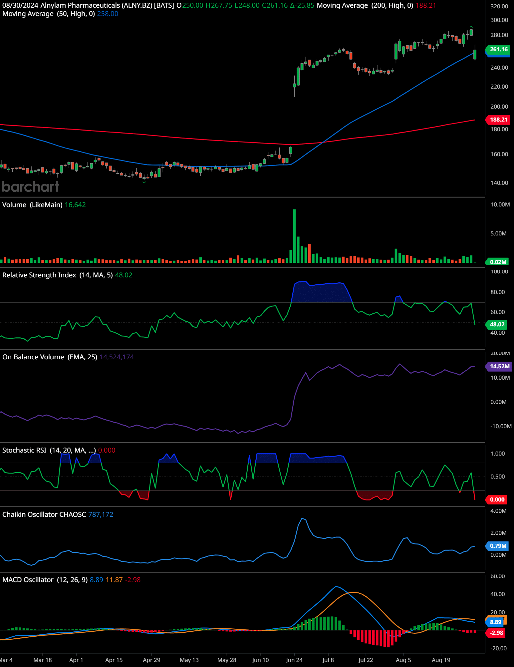Click the Jun 10 date label
The image size is (514, 667).
pyautogui.click(x=260, y=660)
